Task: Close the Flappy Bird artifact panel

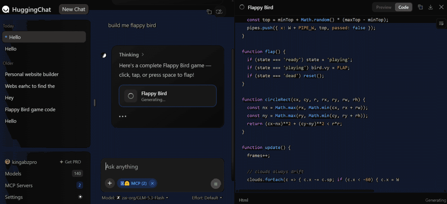Action: click(441, 7)
